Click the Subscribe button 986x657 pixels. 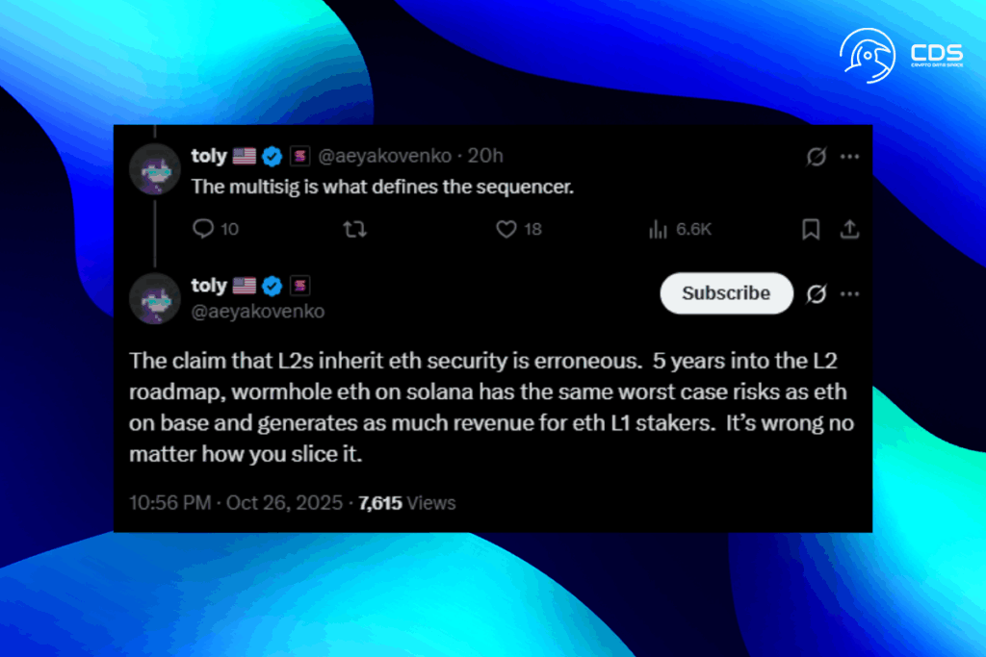[726, 293]
